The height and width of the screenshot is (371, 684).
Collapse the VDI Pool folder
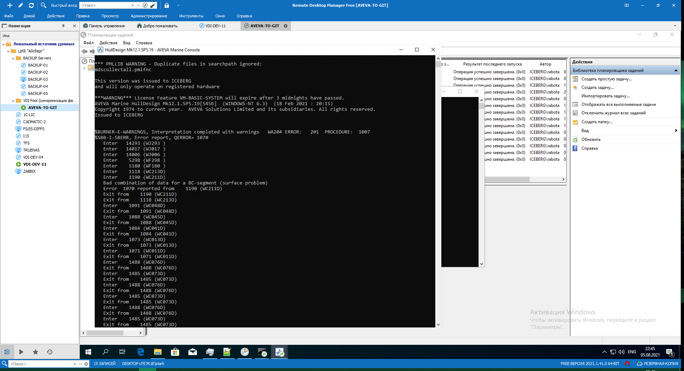point(13,101)
